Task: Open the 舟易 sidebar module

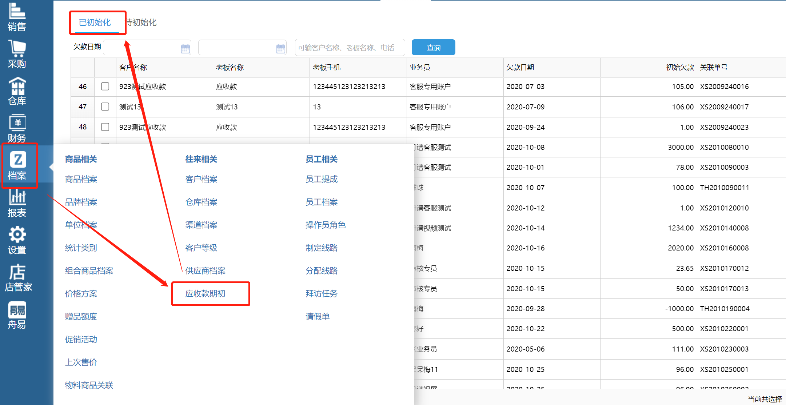Action: tap(17, 315)
